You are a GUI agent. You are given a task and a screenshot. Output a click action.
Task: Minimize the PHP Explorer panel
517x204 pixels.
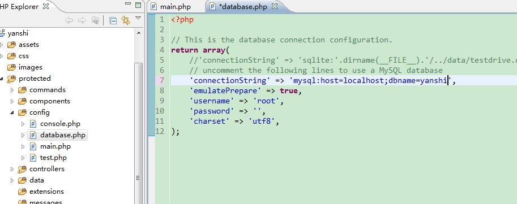point(128,3)
